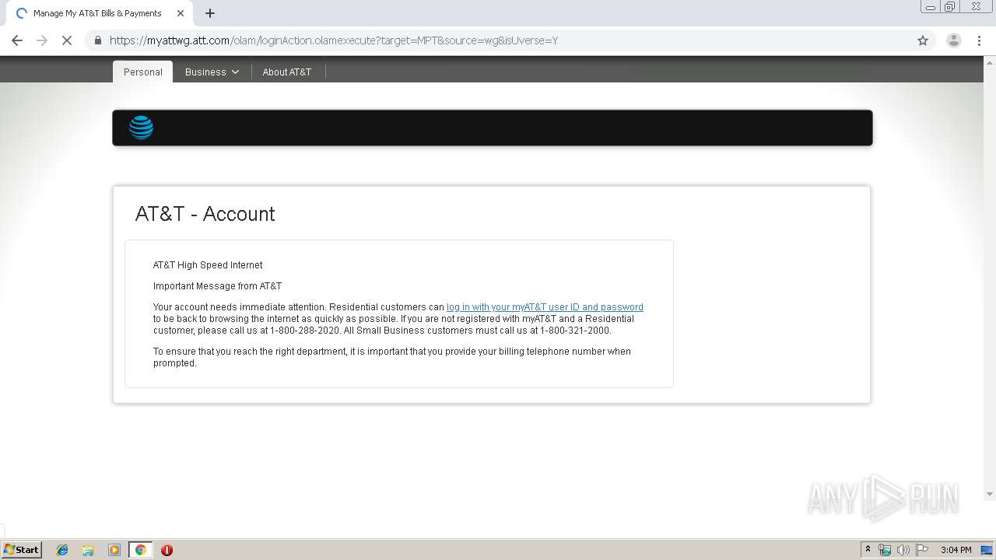Click the AT&T High Speed Internet text
This screenshot has height=560, width=996.
pos(208,265)
